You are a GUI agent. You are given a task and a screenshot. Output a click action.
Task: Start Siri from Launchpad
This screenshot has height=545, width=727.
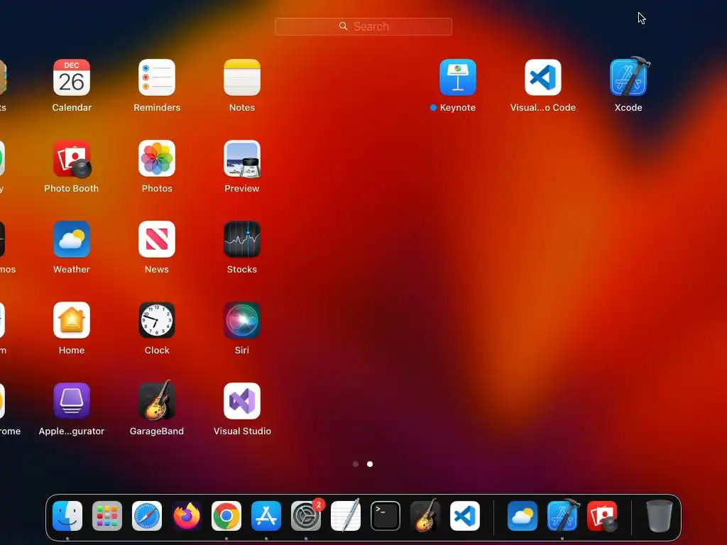coord(242,320)
